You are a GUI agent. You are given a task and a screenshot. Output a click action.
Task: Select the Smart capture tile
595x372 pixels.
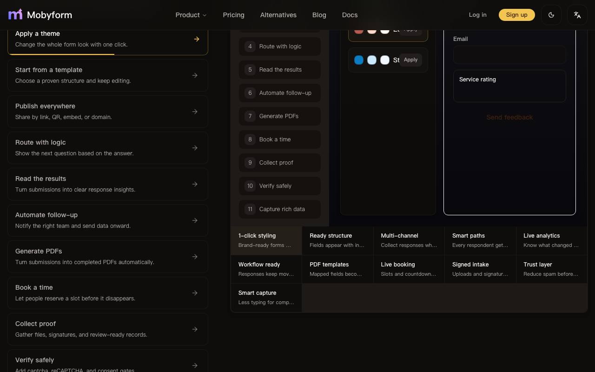pyautogui.click(x=266, y=298)
